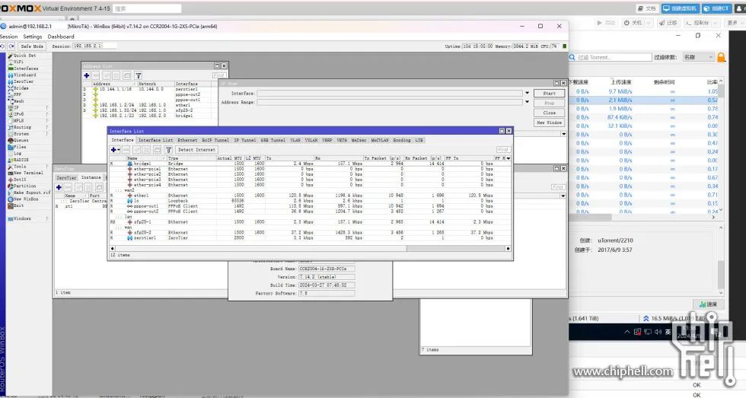746x398 pixels.
Task: Toggle the Safe Mode button
Action: (32, 46)
